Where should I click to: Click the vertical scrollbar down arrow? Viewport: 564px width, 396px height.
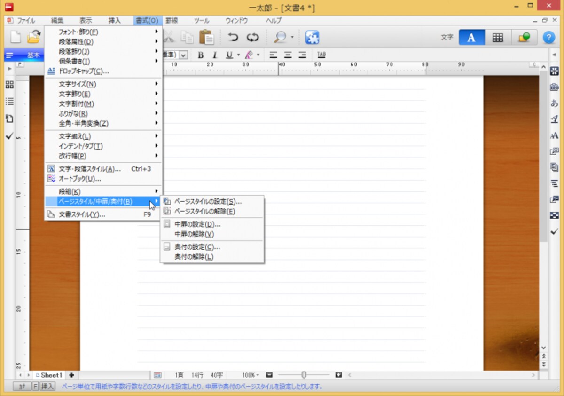coord(544,347)
